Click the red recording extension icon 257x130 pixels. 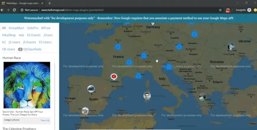click(228, 10)
